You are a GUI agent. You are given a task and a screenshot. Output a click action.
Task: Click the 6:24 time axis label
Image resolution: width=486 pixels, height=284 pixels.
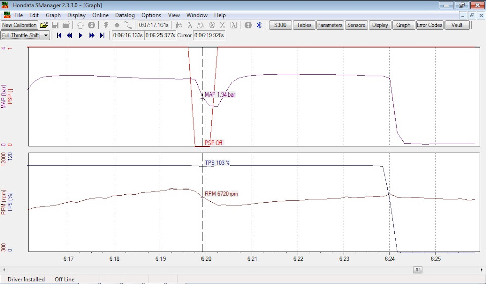[x=390, y=259]
